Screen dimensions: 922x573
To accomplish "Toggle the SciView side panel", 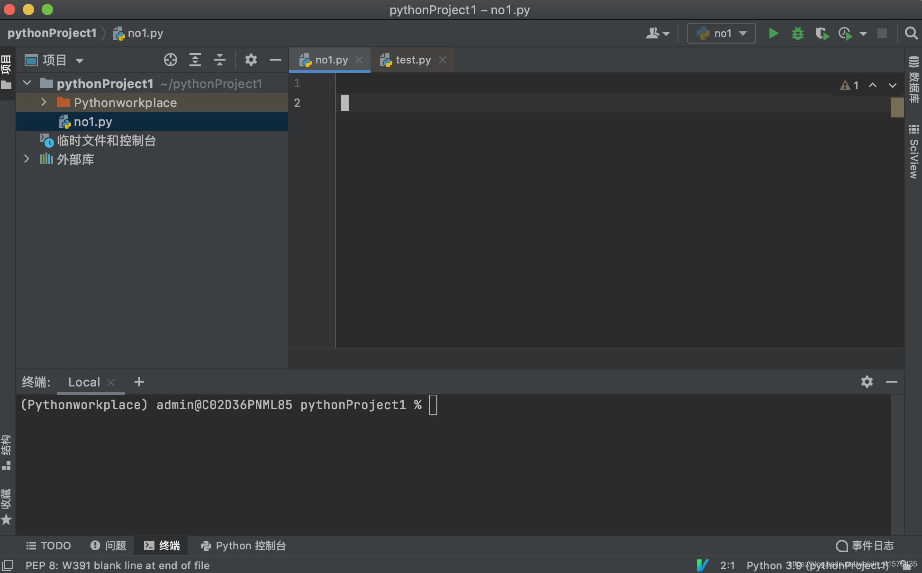I will tap(914, 152).
